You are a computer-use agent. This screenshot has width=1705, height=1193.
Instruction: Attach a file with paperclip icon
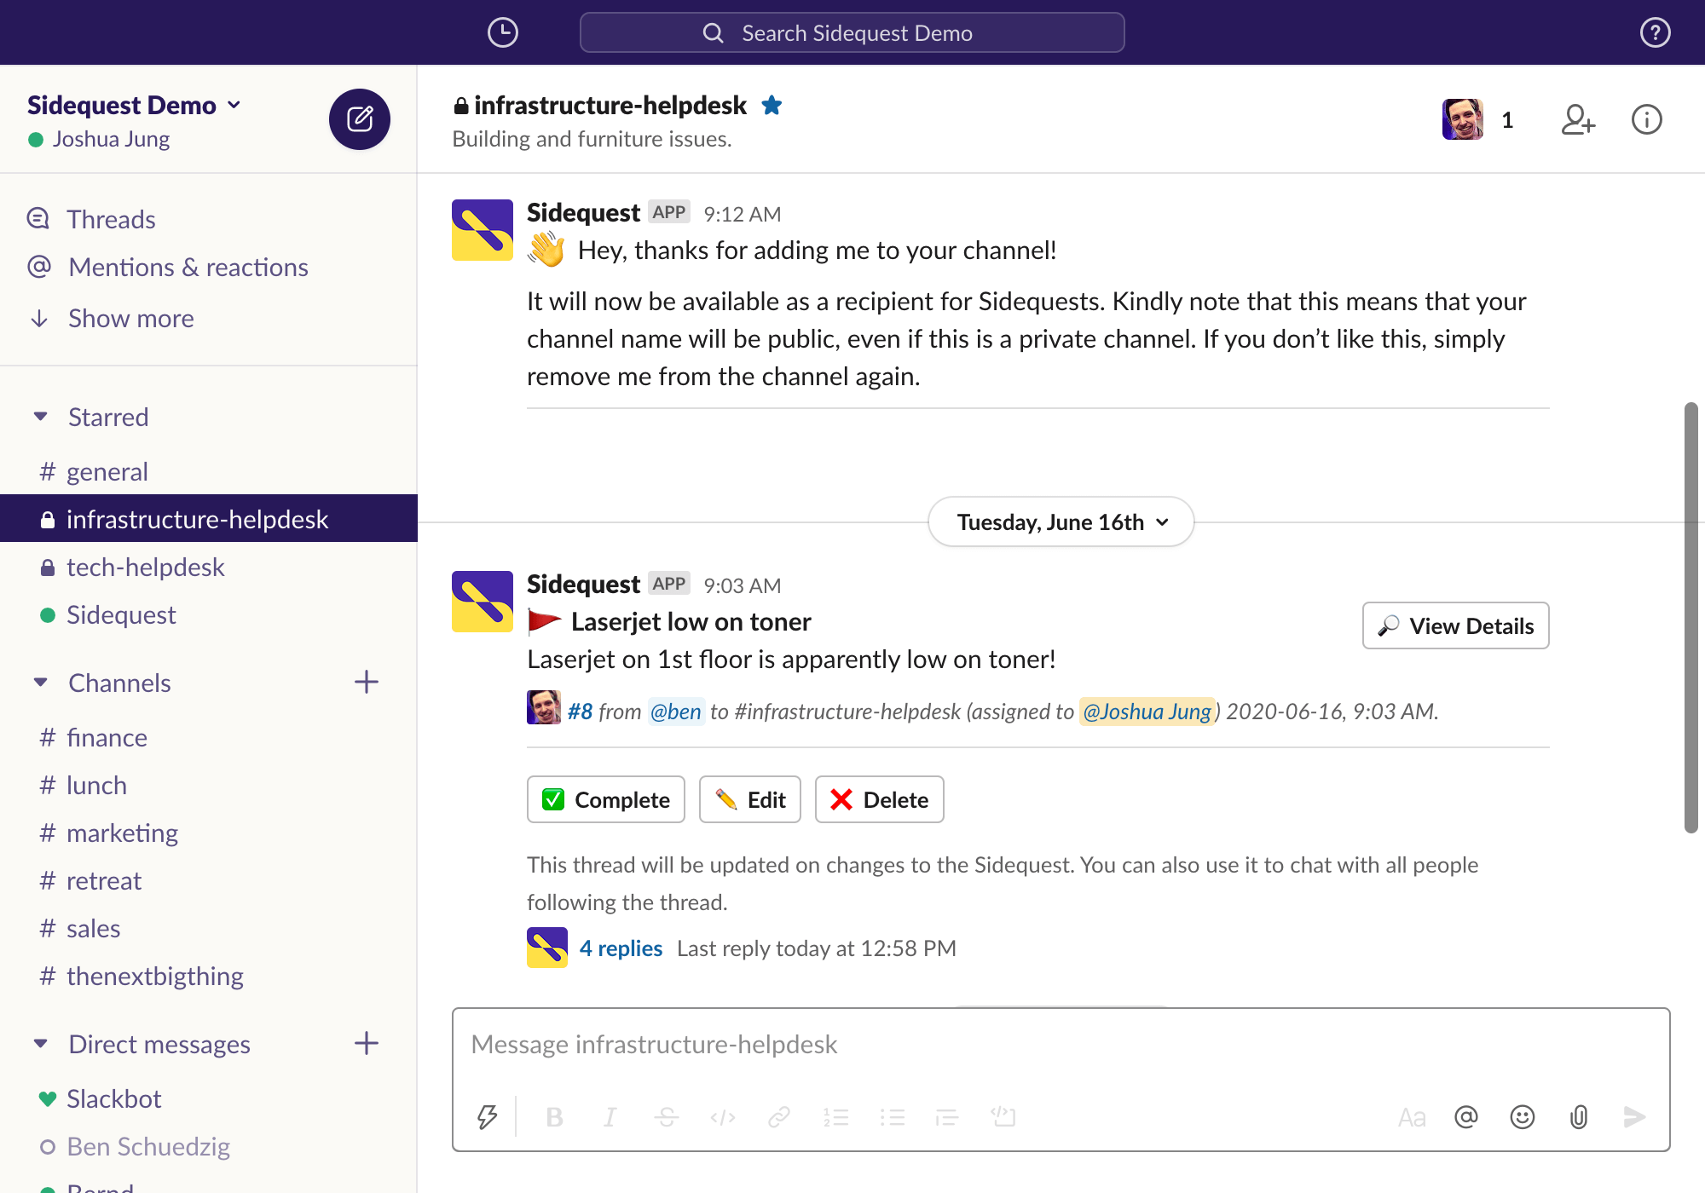(1579, 1116)
